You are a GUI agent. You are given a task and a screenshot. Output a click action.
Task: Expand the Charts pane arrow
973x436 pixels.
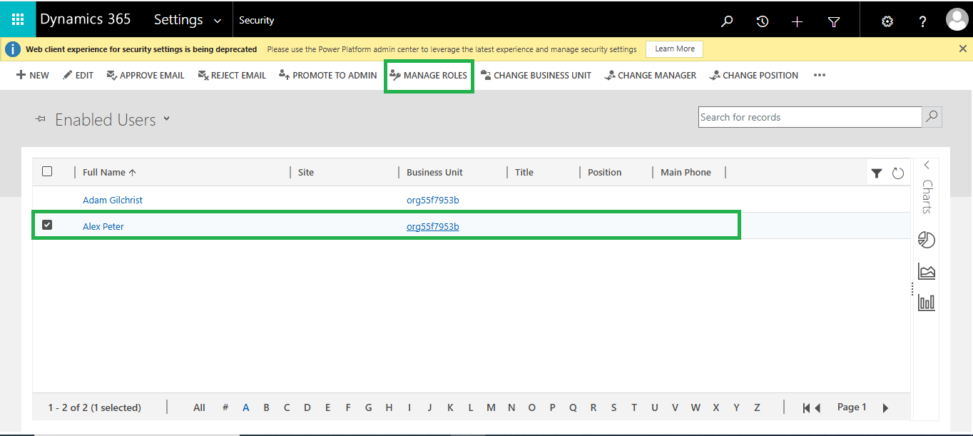point(926,165)
